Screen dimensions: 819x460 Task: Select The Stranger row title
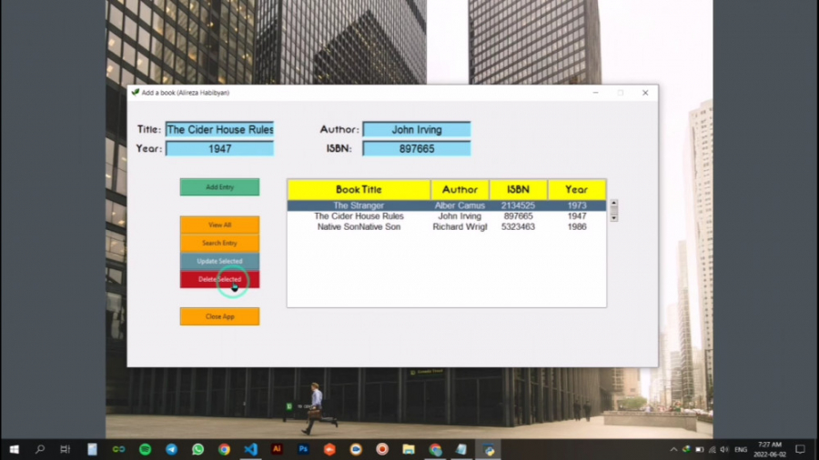pyautogui.click(x=359, y=205)
